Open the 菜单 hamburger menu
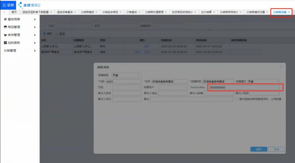The image size is (295, 163). click(x=8, y=5)
